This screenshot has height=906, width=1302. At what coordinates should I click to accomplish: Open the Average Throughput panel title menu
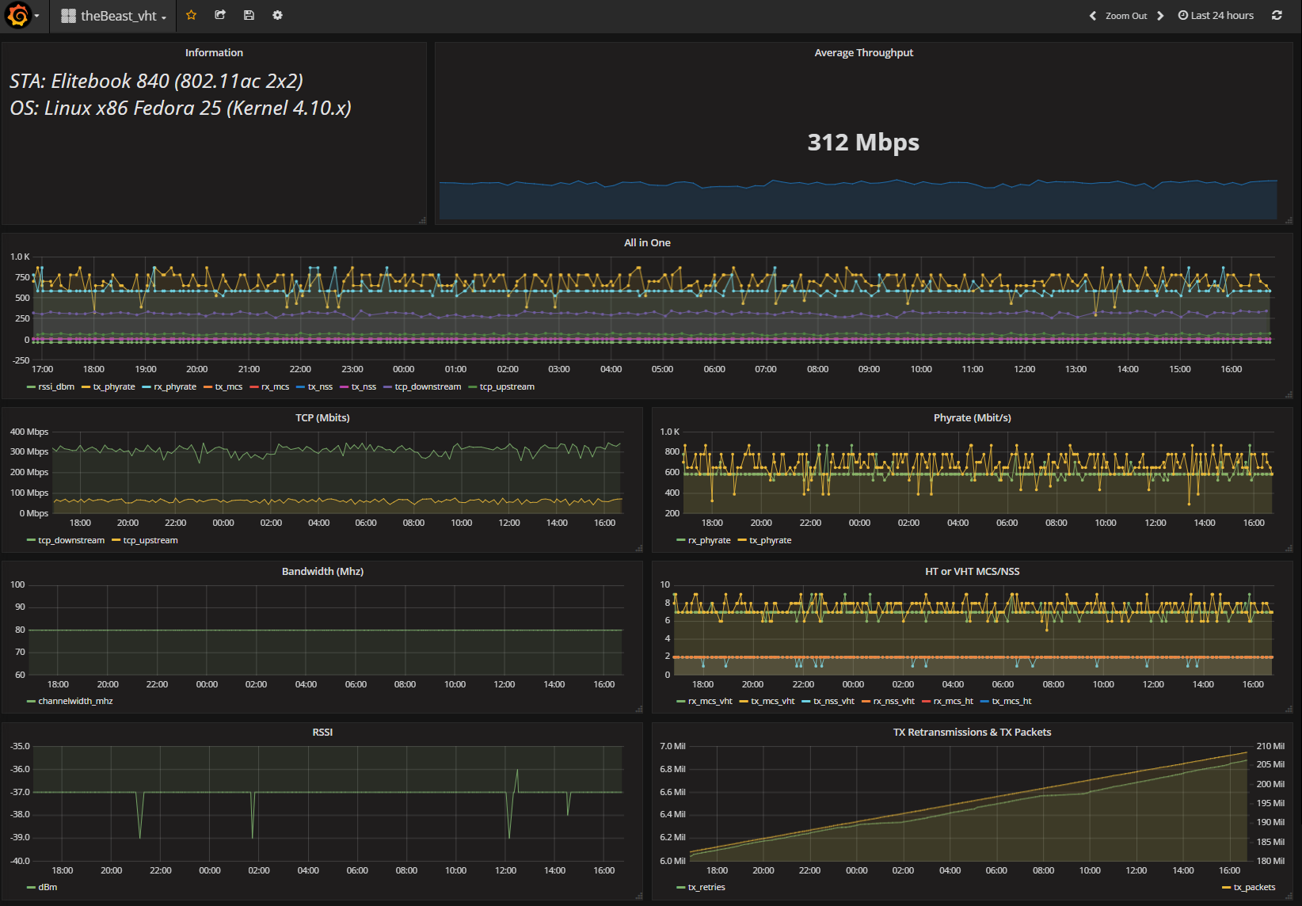pyautogui.click(x=863, y=52)
